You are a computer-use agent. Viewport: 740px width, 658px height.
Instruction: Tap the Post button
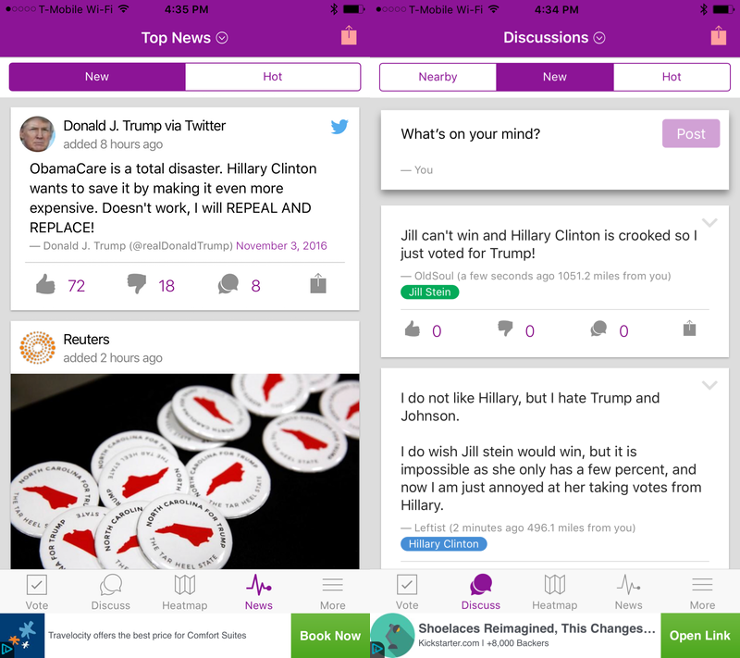(691, 133)
